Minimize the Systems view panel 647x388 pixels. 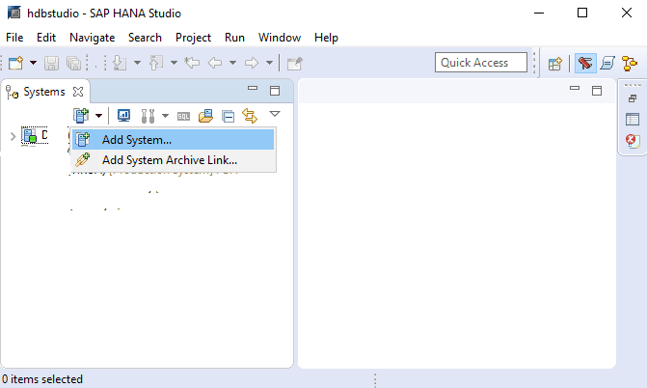tap(253, 88)
